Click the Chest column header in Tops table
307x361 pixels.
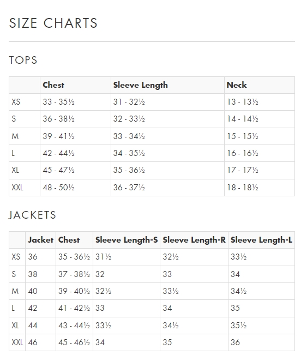tap(53, 85)
